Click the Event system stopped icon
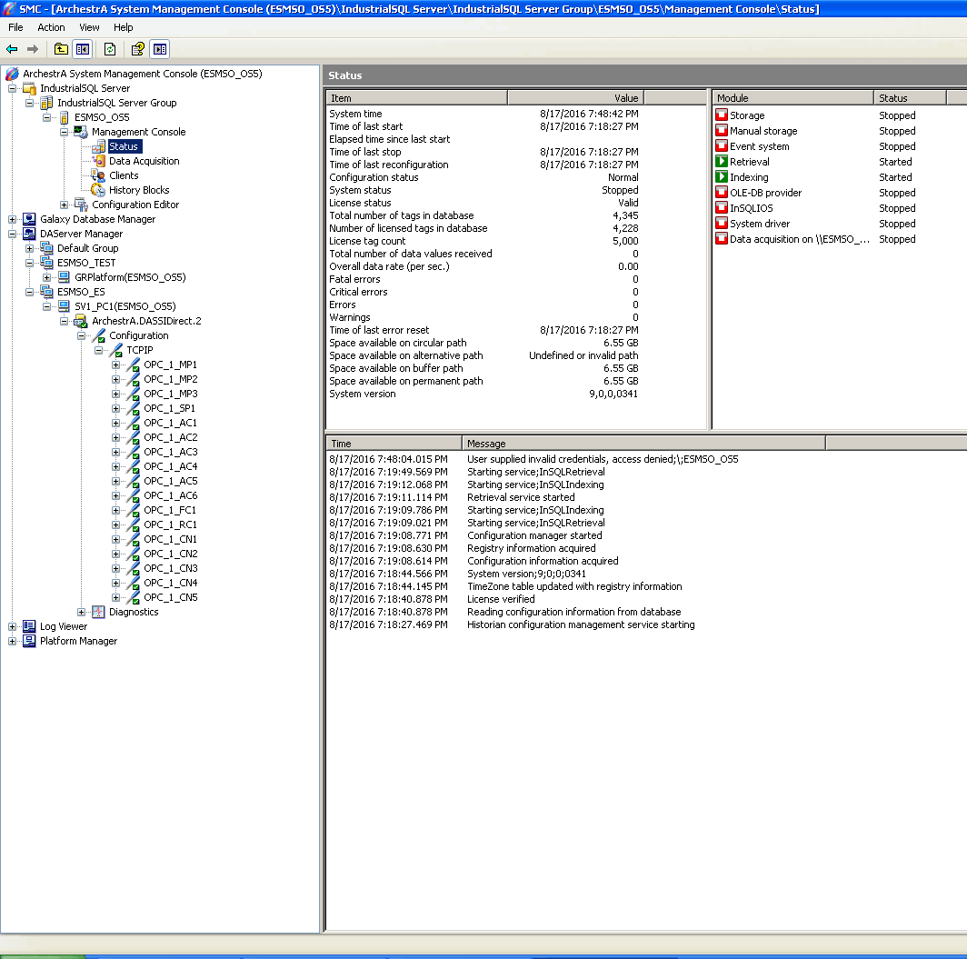The height and width of the screenshot is (959, 967). [721, 145]
